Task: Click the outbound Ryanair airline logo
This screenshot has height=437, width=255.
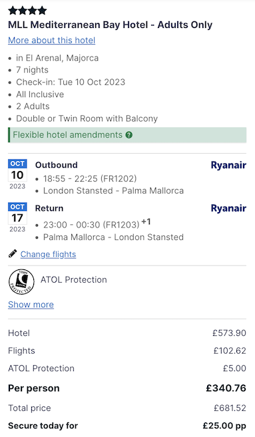Action: click(x=228, y=165)
